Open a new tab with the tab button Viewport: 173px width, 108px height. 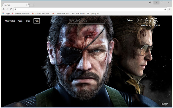[32, 5]
